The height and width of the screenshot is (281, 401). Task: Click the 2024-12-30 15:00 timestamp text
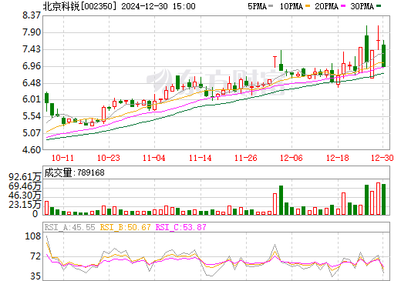(x=158, y=6)
